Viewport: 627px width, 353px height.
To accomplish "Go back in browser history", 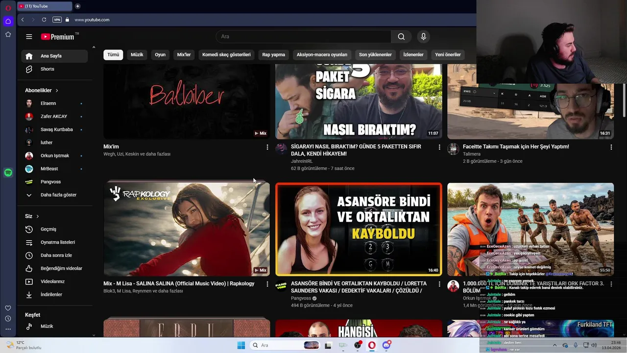I will coord(23,20).
